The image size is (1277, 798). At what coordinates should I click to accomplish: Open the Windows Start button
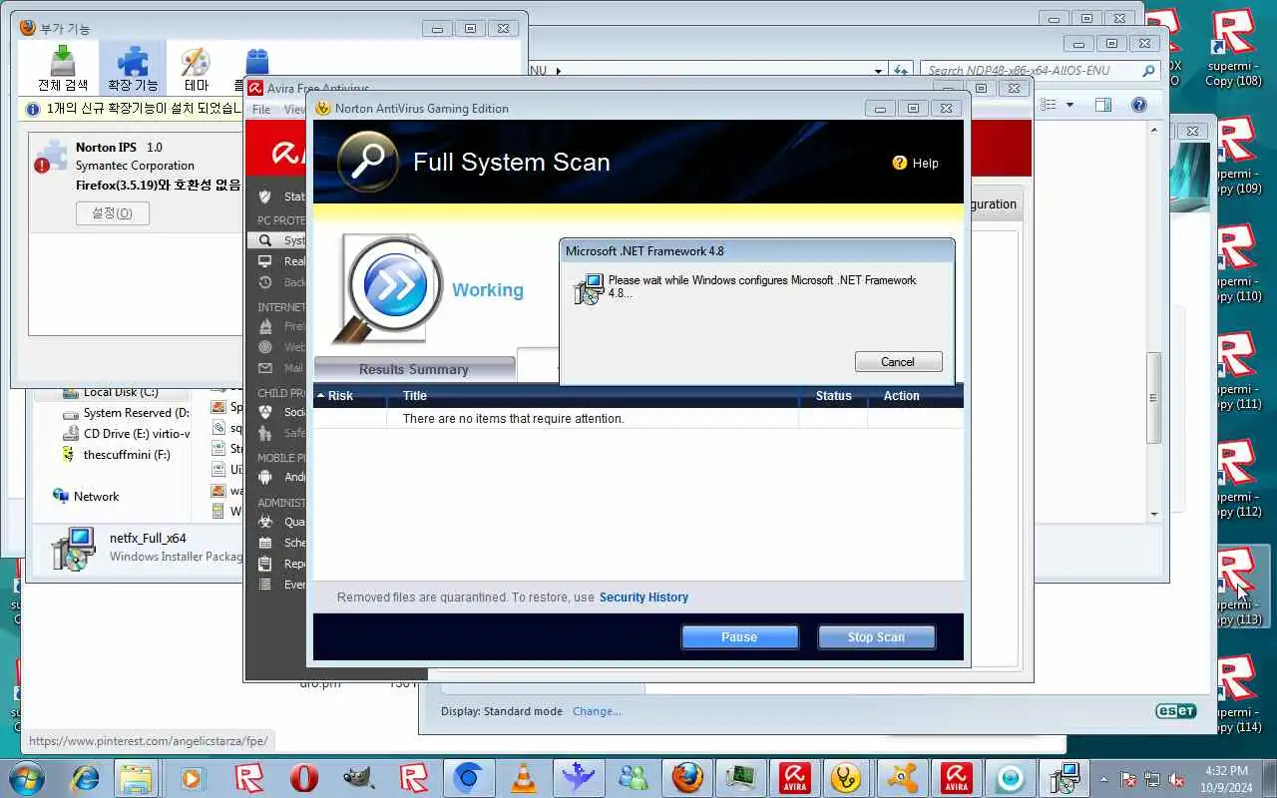pyautogui.click(x=25, y=777)
